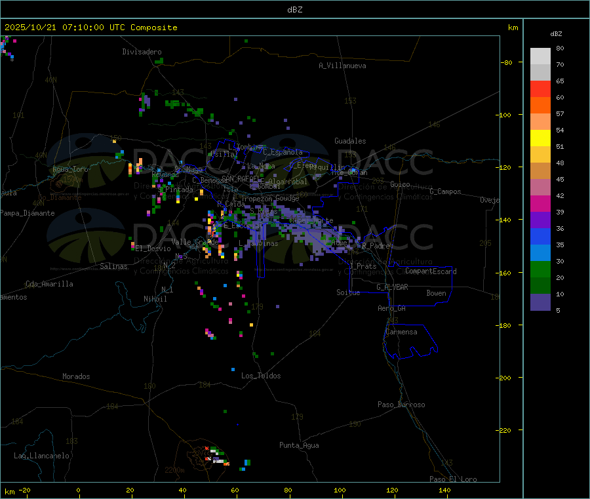Viewport: 590px width, 499px height.
Task: Click the R_Padre map label
Action: (x=376, y=246)
